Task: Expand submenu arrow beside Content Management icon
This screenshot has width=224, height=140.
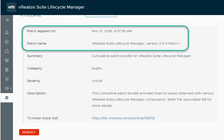Action: (x=11, y=88)
